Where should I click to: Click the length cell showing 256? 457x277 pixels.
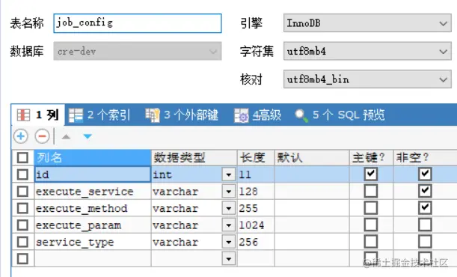(x=256, y=242)
